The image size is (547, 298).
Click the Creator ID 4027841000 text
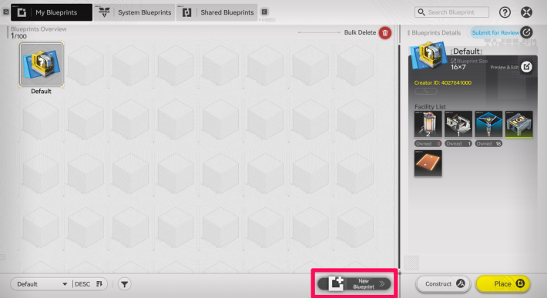(x=443, y=82)
